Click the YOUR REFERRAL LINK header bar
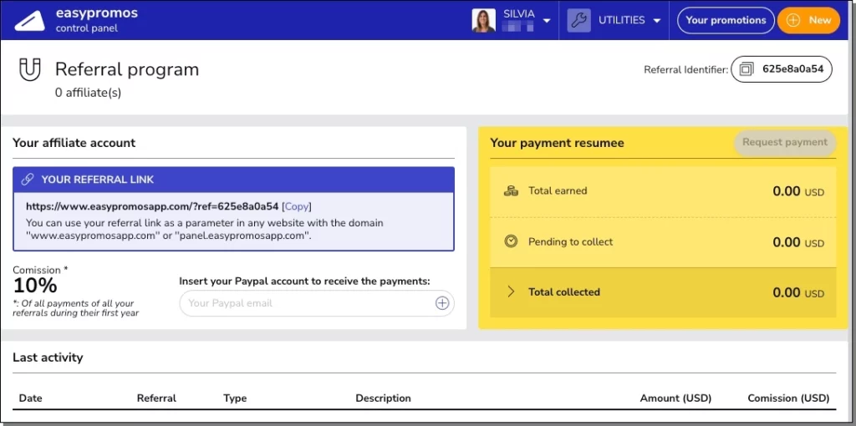 pos(234,180)
